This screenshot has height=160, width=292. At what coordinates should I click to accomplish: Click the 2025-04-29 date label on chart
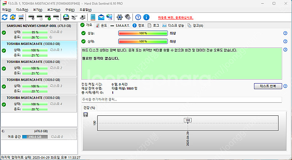click(x=188, y=139)
